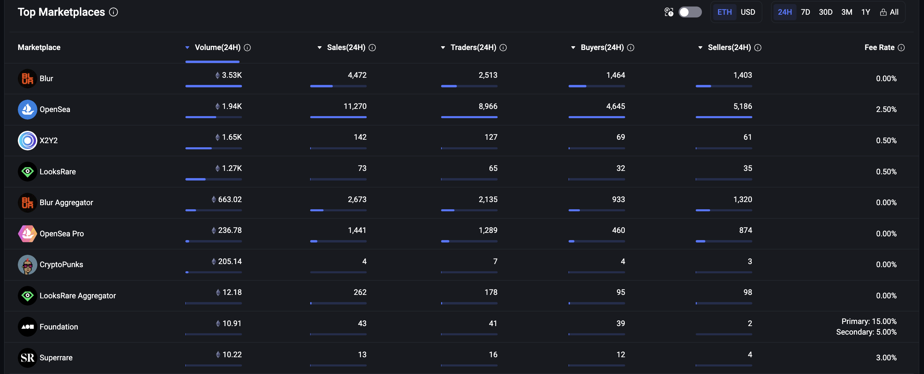The image size is (924, 374).
Task: Sort by Buyers(24H) arrow
Action: [x=573, y=48]
